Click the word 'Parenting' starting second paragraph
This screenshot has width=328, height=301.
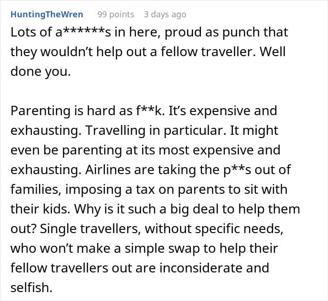pos(41,111)
